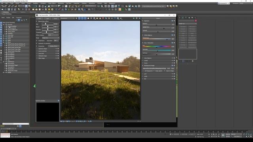The width and height of the screenshot is (253, 142).
Task: Toggle Bloom/Glare effect checkbox
Action: pos(36,21)
